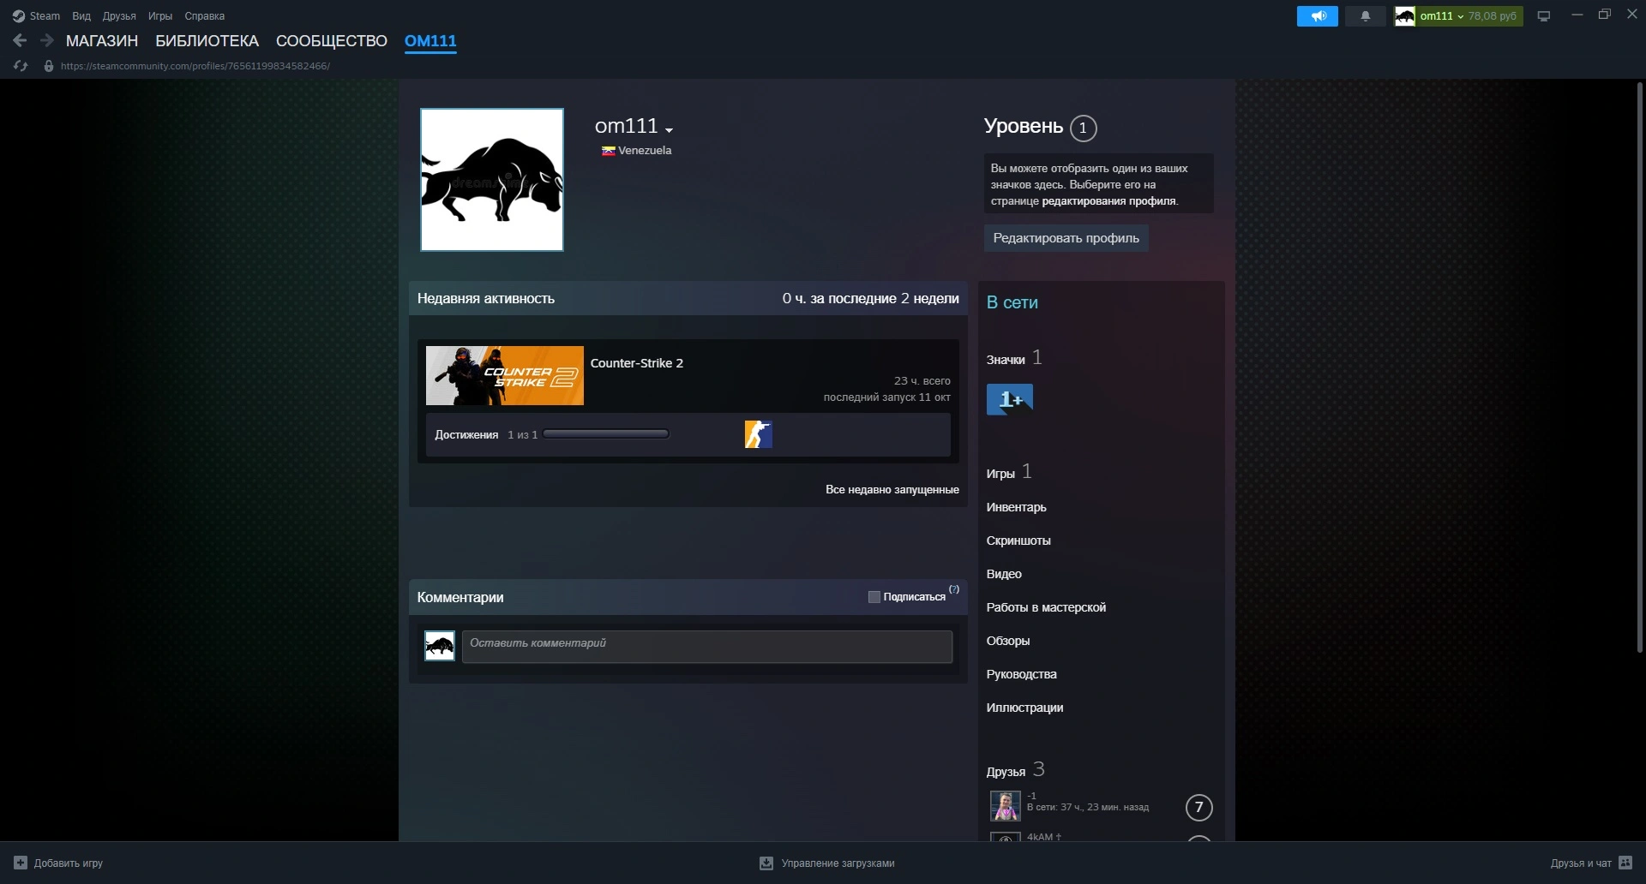The image size is (1646, 884).
Task: Open the Друзья menu in the menu bar
Action: (119, 15)
